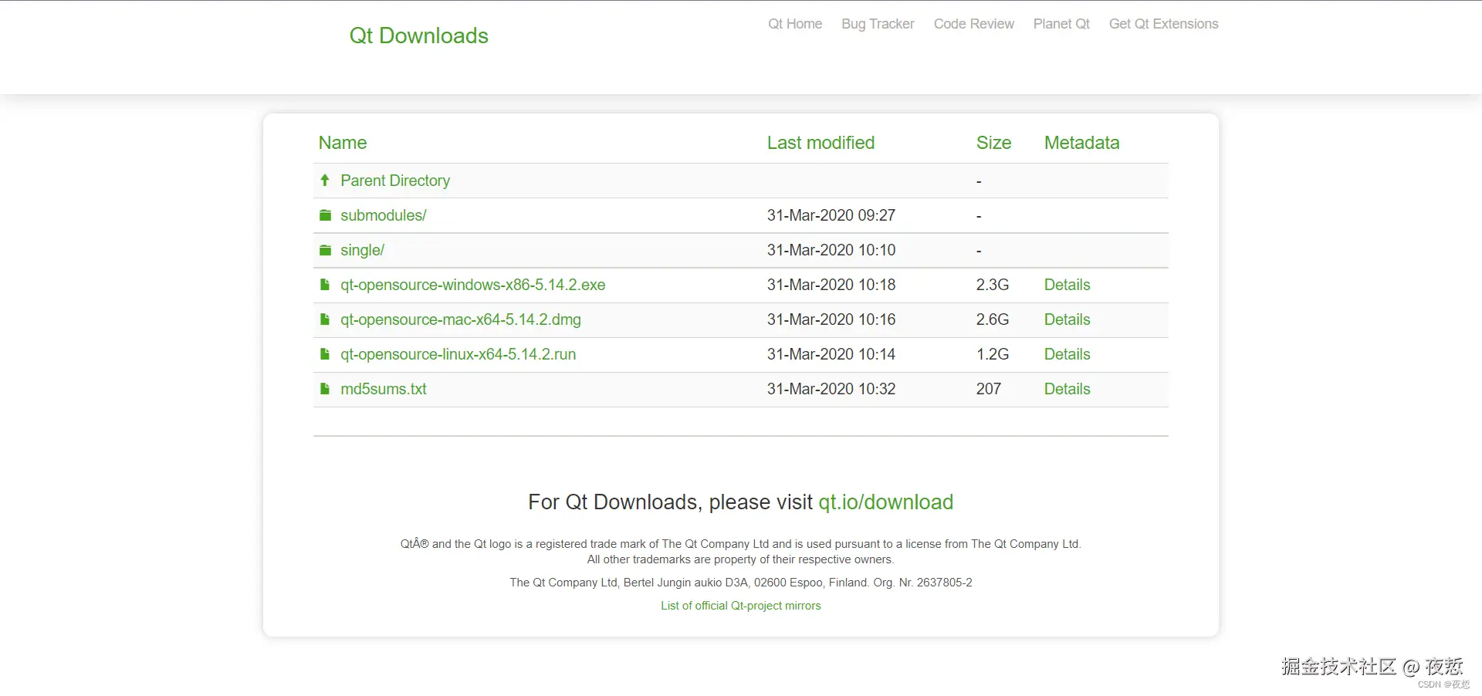Image resolution: width=1482 pixels, height=696 pixels.
Task: Open Get Qt Extensions in the top navigation
Action: 1164,24
